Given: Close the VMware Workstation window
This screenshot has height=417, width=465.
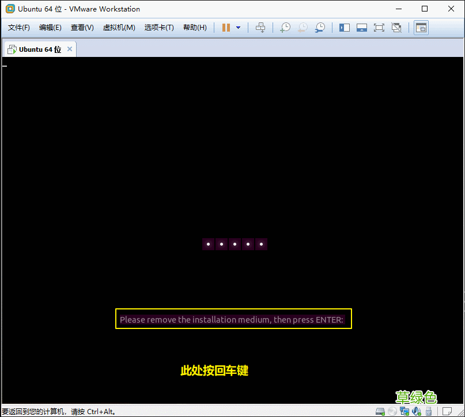Looking at the screenshot, I should [x=451, y=9].
